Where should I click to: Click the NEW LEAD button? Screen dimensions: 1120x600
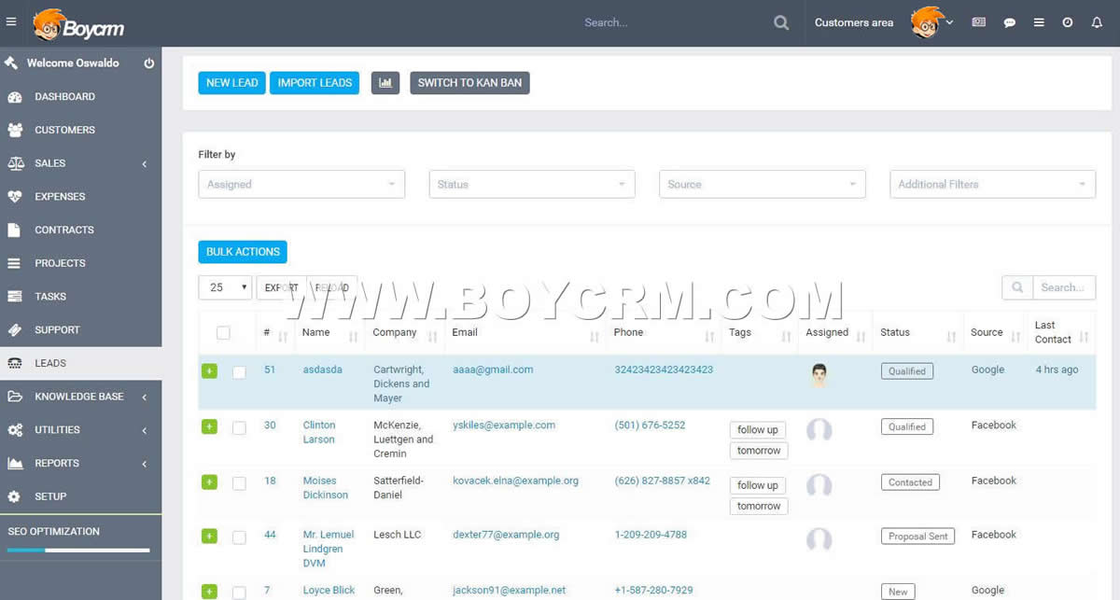coord(231,83)
